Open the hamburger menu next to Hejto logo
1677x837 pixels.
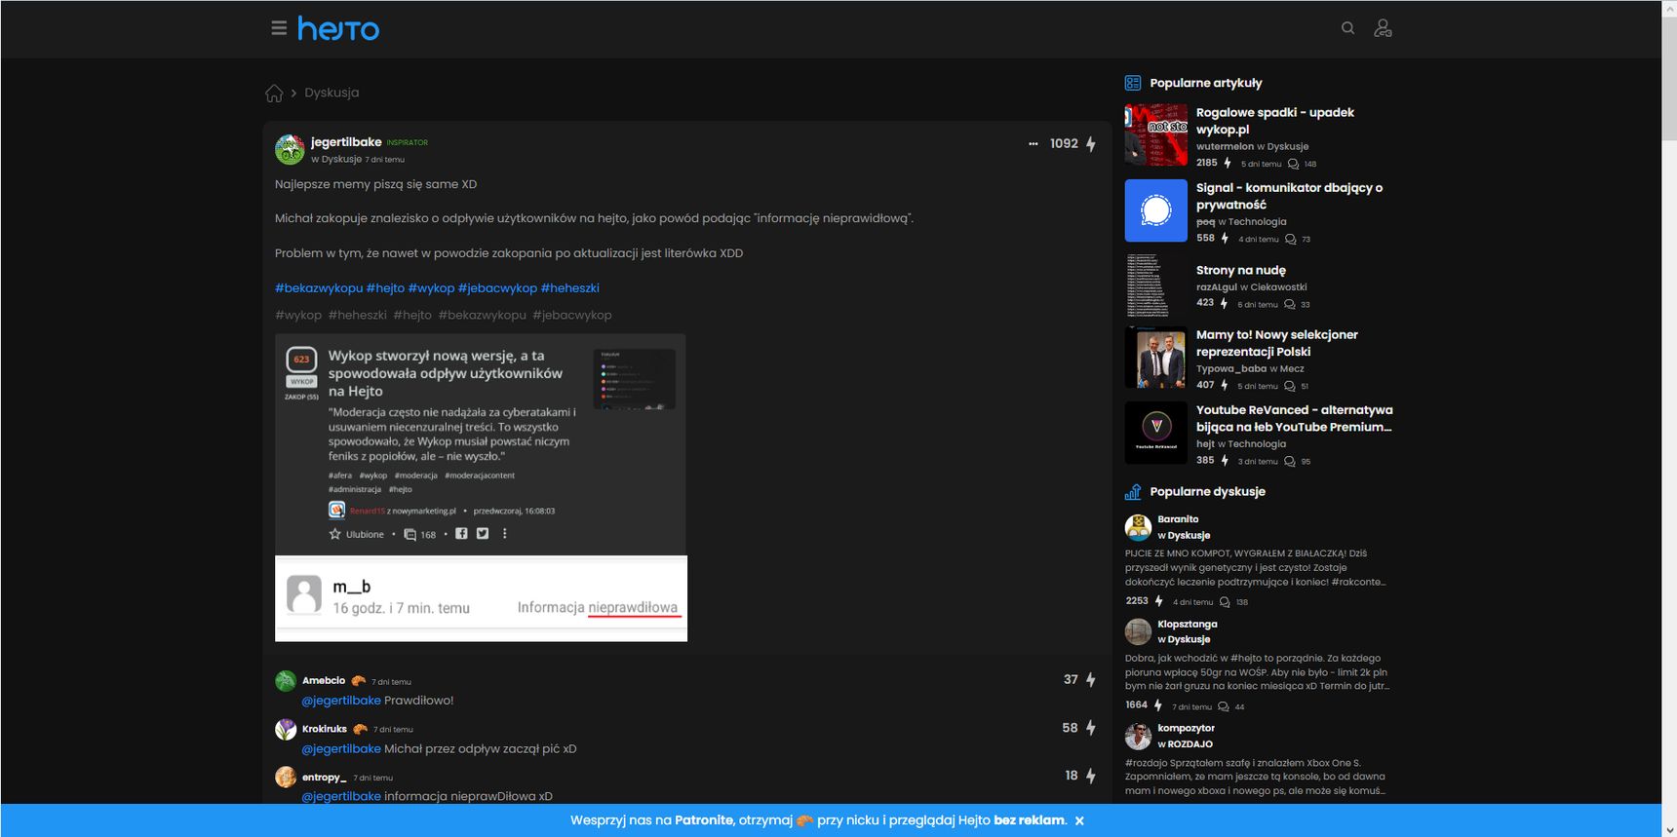coord(279,28)
